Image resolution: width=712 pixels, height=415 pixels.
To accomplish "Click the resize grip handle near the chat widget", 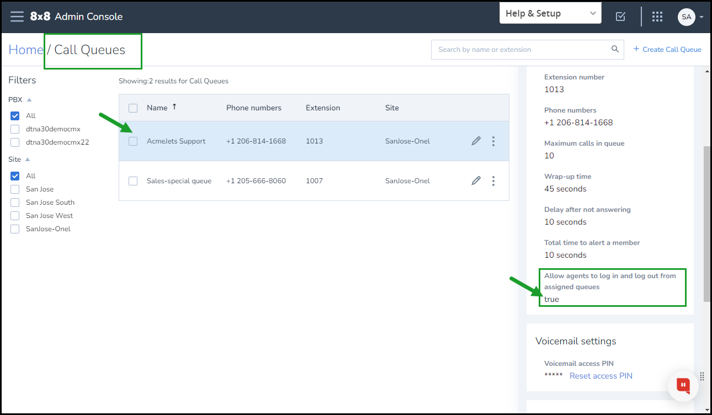I will (702, 376).
